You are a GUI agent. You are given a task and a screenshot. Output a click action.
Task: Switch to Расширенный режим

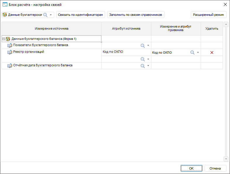pyautogui.click(x=208, y=15)
